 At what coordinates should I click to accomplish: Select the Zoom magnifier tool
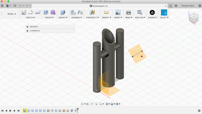point(96,104)
